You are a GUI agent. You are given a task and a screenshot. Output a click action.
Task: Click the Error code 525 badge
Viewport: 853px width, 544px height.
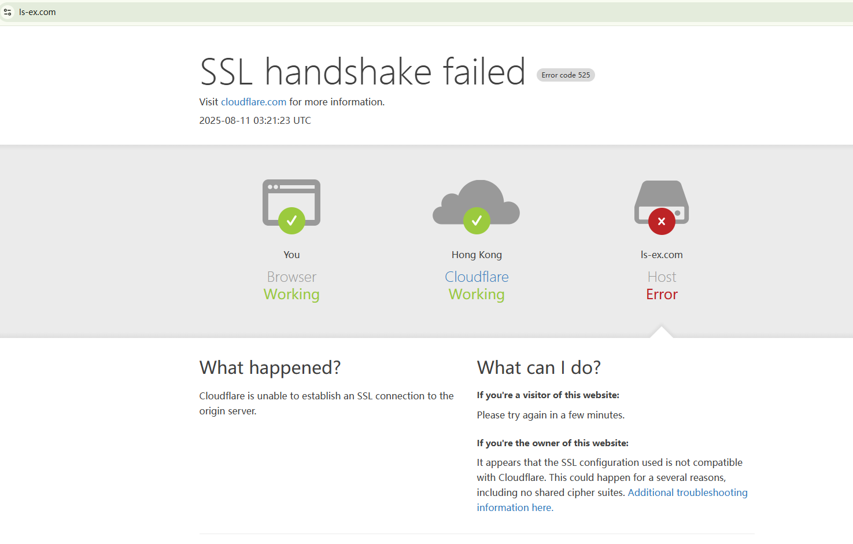click(x=566, y=75)
